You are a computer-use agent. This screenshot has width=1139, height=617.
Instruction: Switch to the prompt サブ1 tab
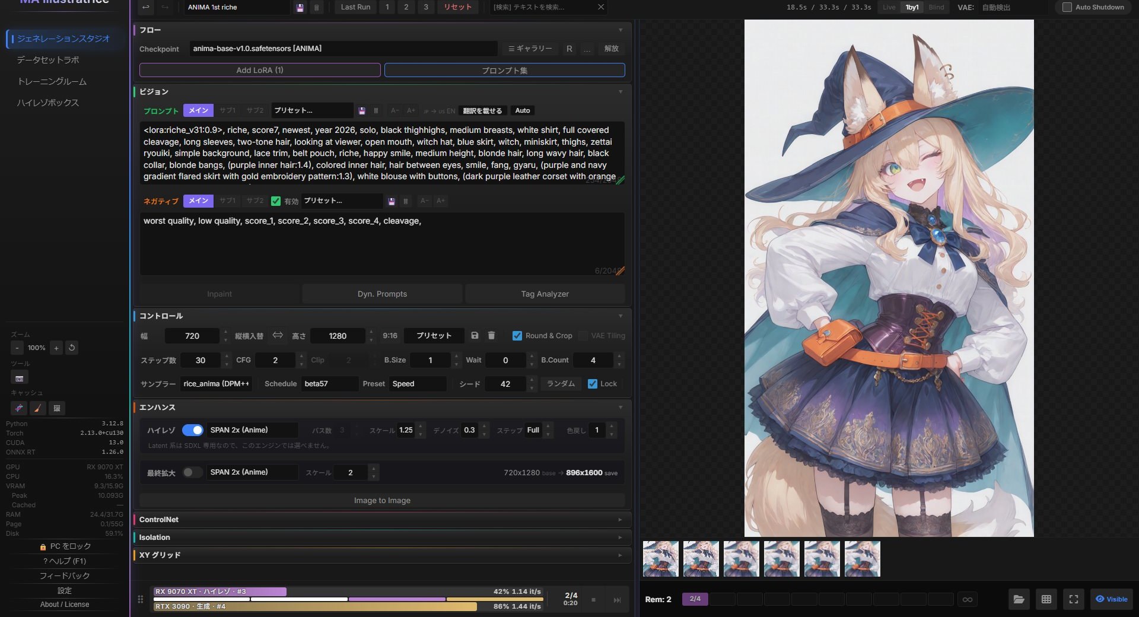pyautogui.click(x=228, y=111)
